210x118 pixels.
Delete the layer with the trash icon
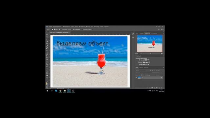pyautogui.click(x=161, y=88)
